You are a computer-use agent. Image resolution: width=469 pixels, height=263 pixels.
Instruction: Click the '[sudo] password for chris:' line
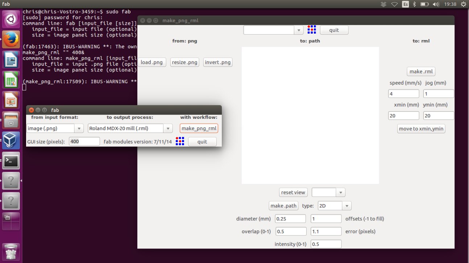coord(63,18)
